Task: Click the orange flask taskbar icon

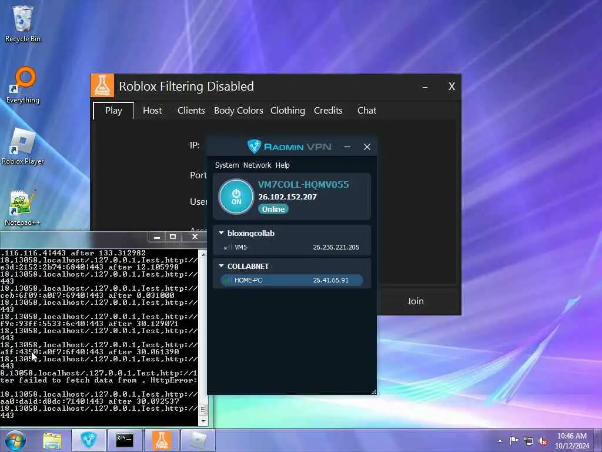Action: click(162, 440)
